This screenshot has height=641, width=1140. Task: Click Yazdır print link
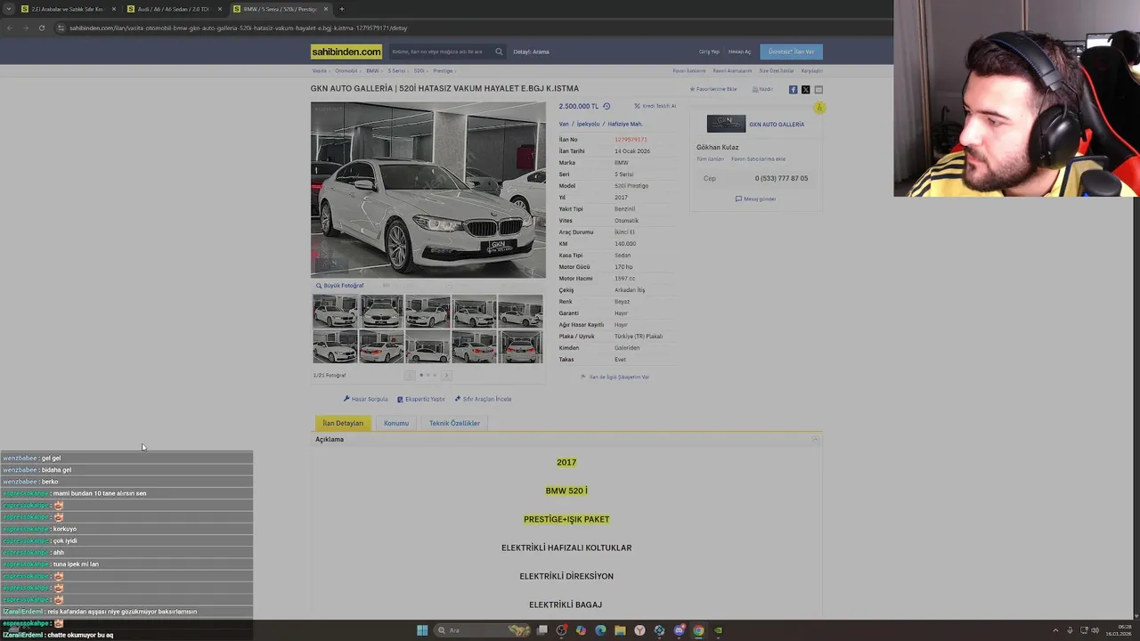(x=762, y=89)
